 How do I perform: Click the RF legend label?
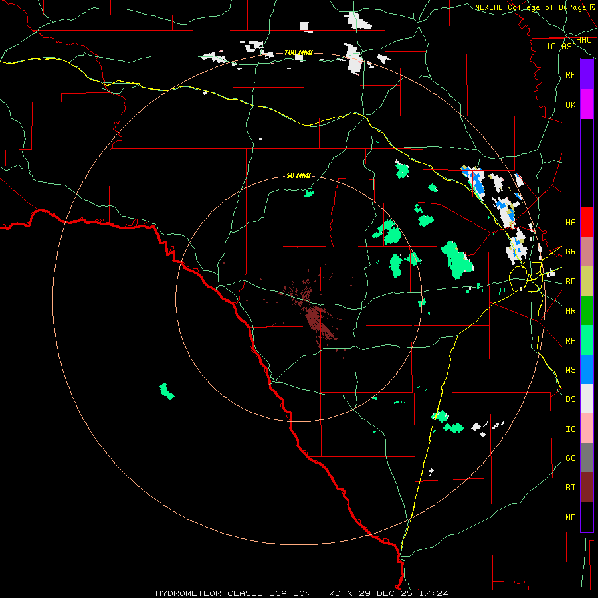tap(571, 74)
